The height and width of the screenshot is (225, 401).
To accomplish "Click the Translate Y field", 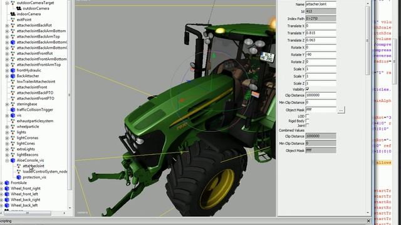I will (321, 33).
